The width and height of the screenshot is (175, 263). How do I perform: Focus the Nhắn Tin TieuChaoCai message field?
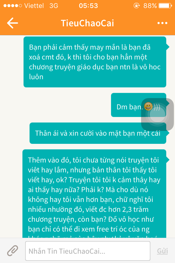[87, 251]
